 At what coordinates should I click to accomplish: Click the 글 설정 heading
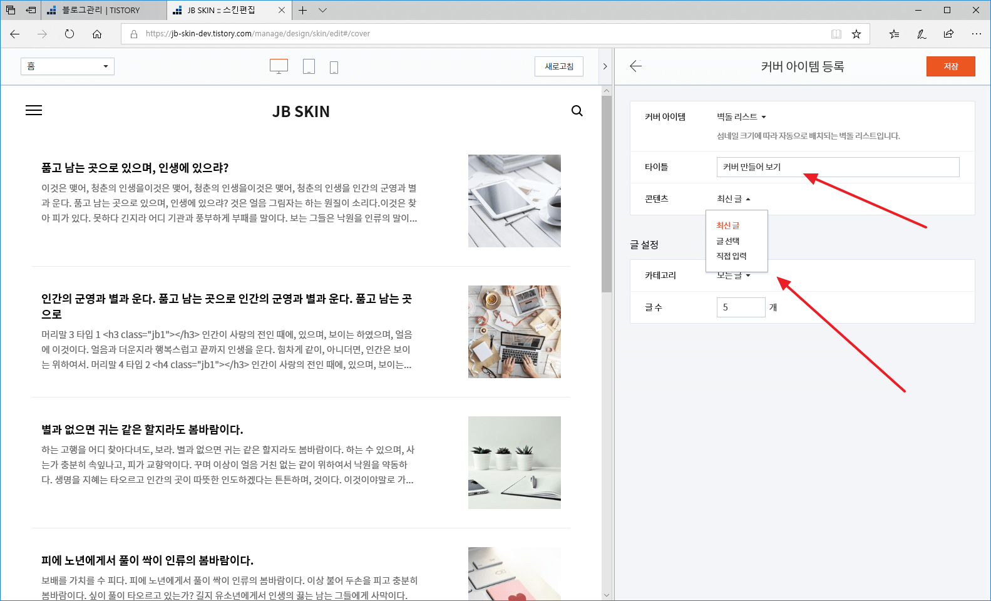click(644, 245)
